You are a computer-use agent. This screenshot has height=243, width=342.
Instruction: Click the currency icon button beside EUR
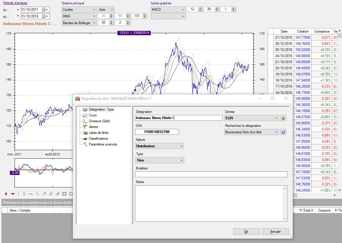click(283, 118)
